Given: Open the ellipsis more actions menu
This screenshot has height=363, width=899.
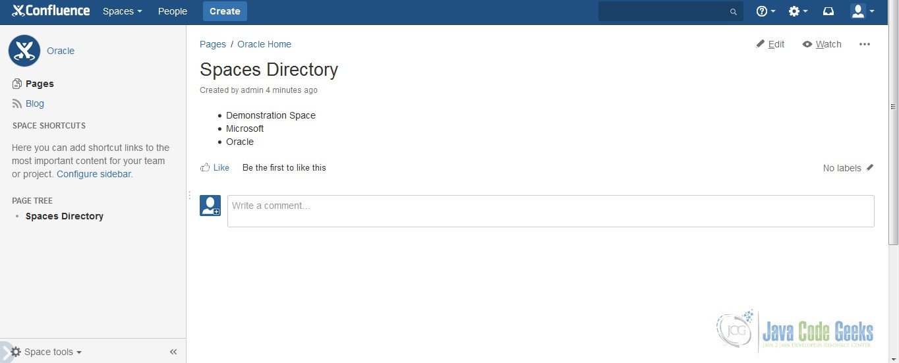Looking at the screenshot, I should tap(865, 44).
